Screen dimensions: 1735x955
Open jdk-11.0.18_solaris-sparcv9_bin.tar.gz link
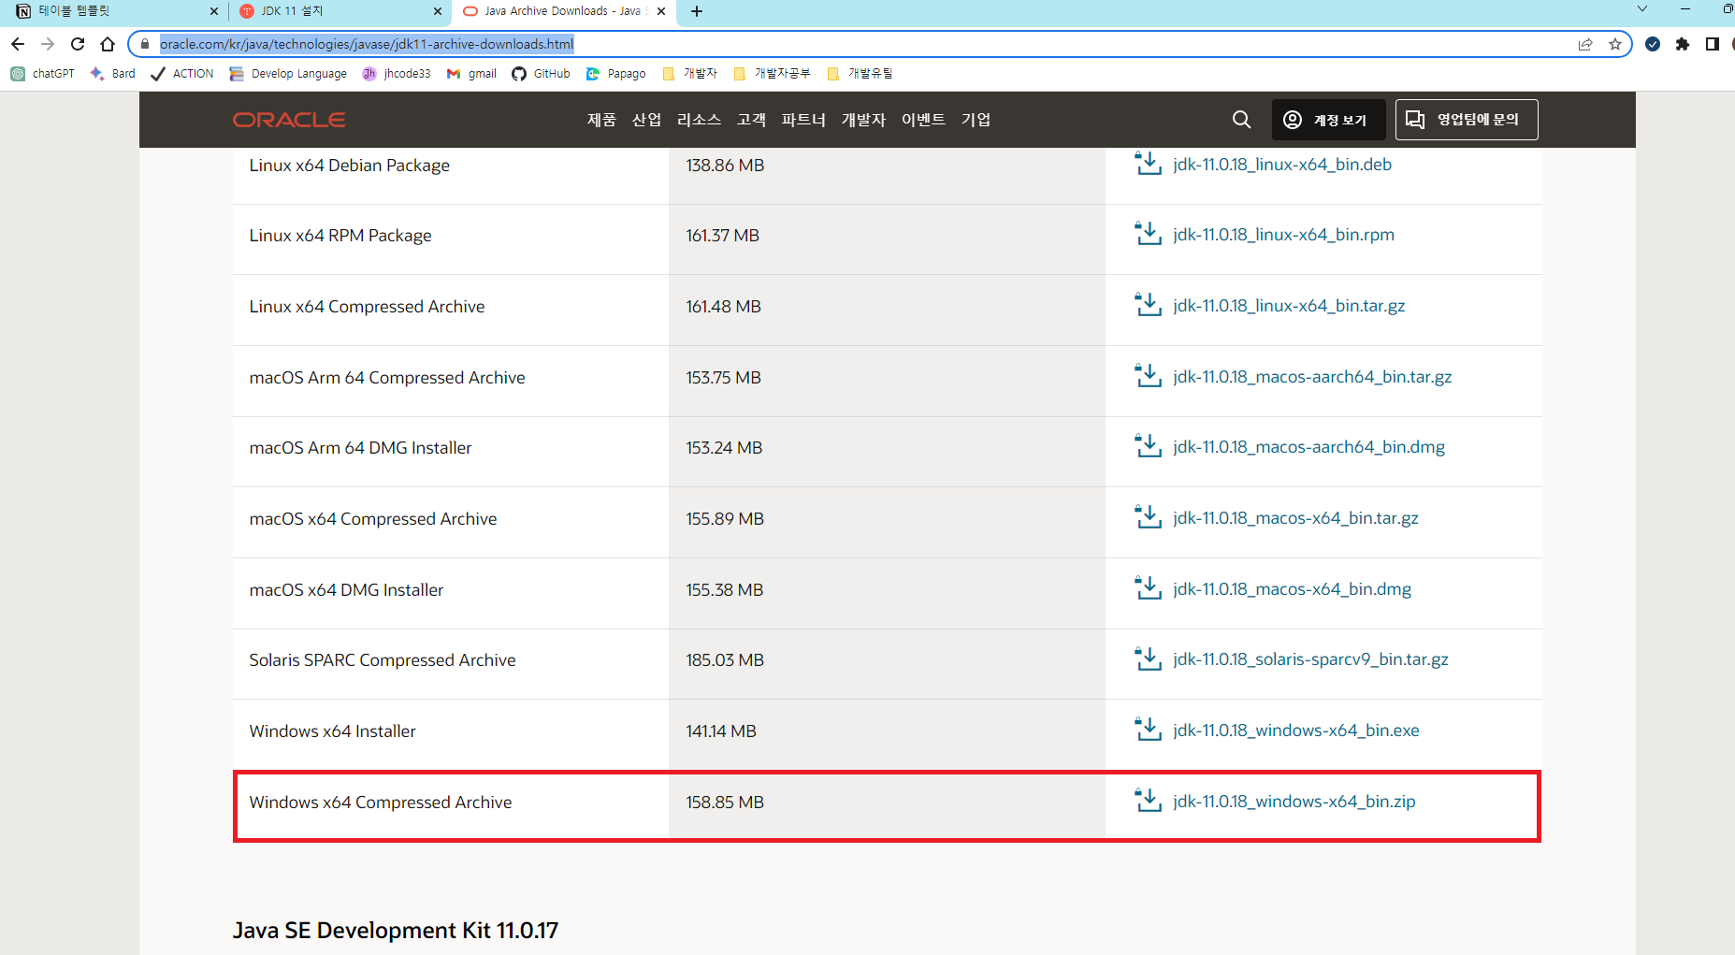[x=1310, y=659]
